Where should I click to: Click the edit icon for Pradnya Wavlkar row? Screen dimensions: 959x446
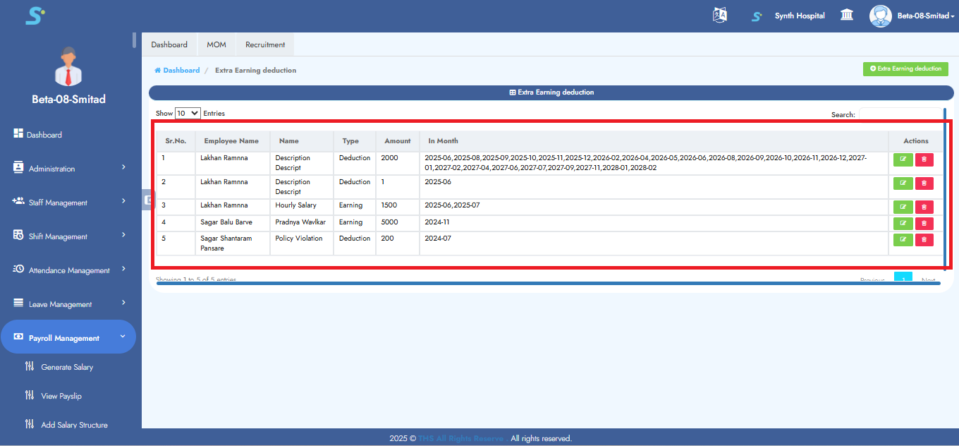click(x=903, y=224)
